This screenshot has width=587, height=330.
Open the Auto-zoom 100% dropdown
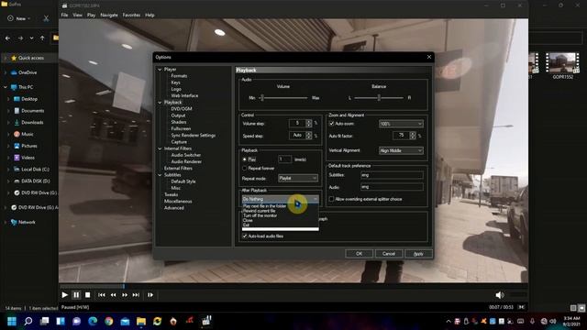401,124
